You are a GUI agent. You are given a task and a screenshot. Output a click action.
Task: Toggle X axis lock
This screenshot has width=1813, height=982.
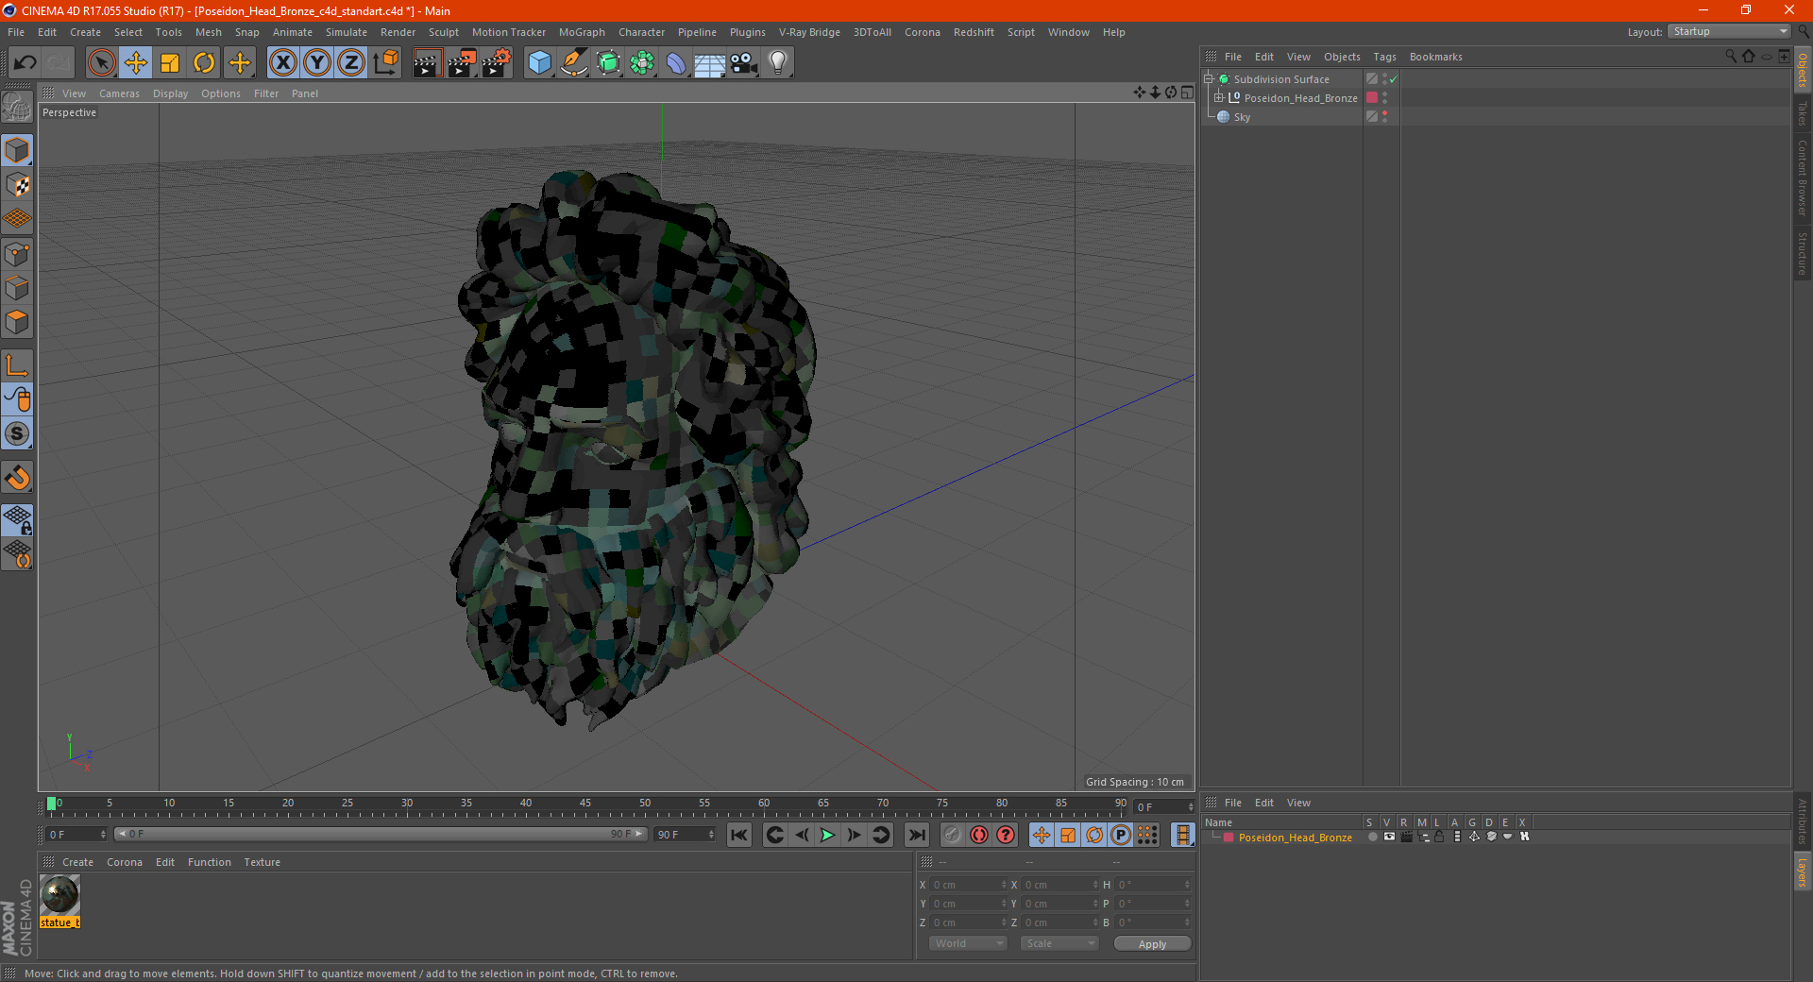(x=282, y=63)
